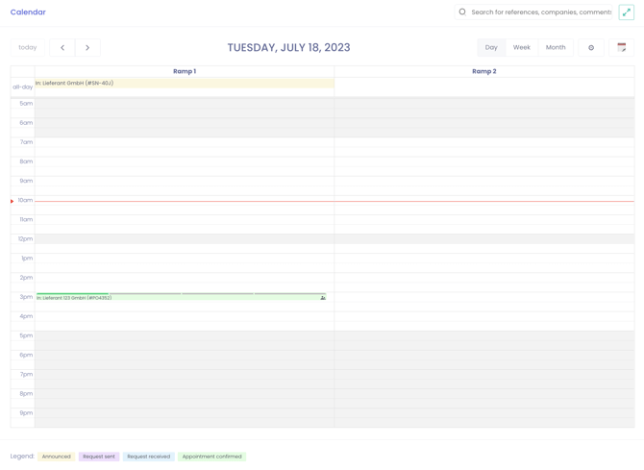Open the calendar settings gear

(591, 47)
